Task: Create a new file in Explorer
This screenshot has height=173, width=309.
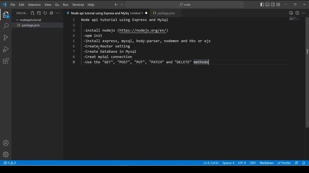Action: [32, 13]
